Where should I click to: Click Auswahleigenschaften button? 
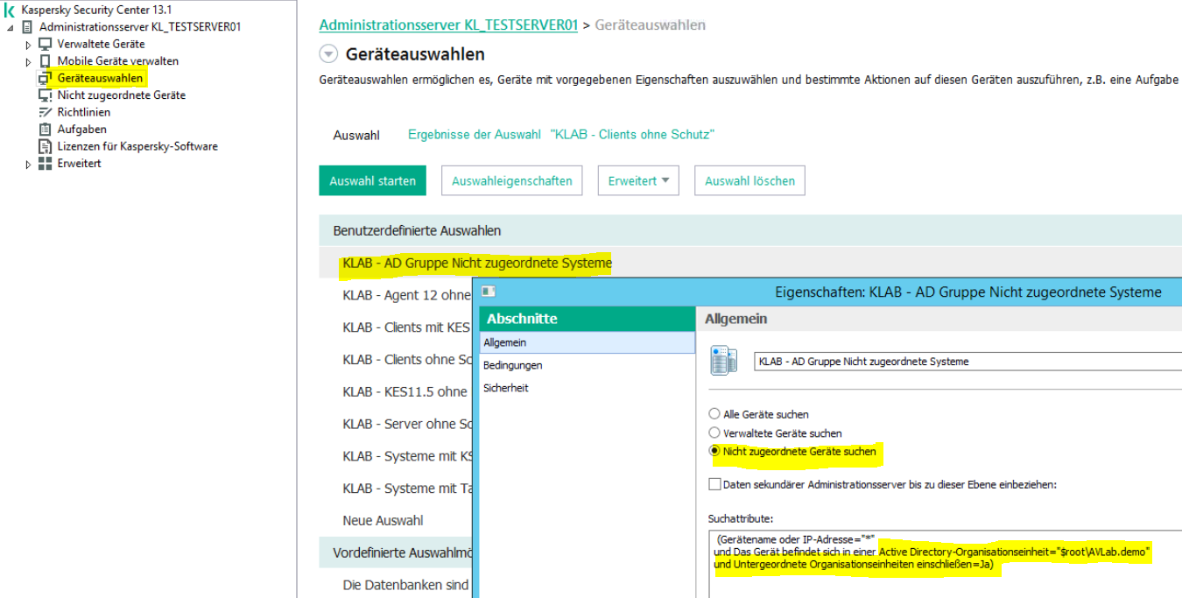click(x=512, y=181)
